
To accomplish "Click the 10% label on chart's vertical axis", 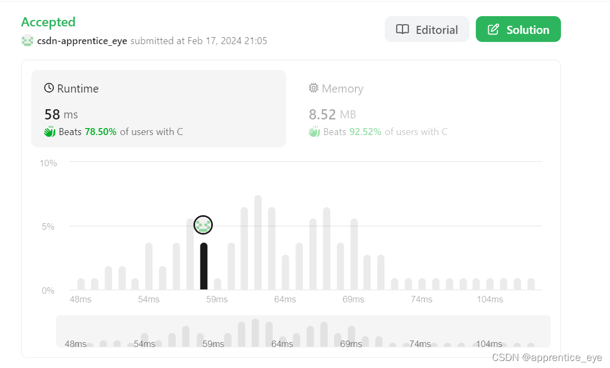I will coord(48,163).
